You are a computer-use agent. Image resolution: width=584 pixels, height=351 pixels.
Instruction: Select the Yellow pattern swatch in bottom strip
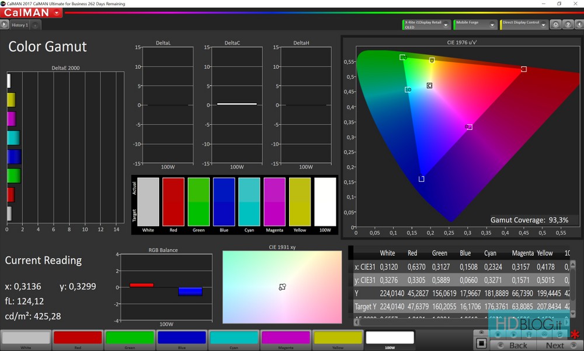(338, 340)
